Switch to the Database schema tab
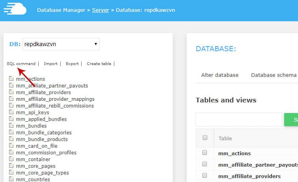Image resolution: width=298 pixels, height=182 pixels. tap(274, 75)
